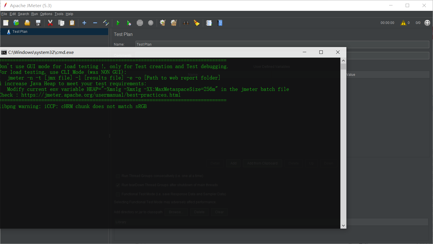Open the Tools menu
This screenshot has width=433, height=244.
[59, 14]
